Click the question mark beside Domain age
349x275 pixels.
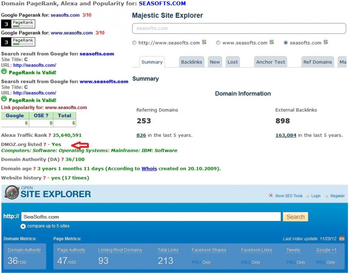(35, 168)
